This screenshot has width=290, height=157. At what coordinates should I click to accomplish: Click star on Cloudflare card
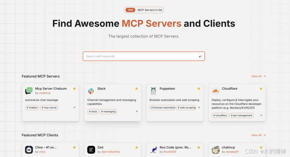click(261, 89)
